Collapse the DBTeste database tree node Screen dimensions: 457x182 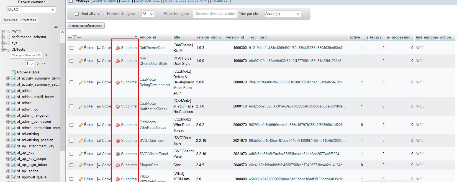(3, 50)
